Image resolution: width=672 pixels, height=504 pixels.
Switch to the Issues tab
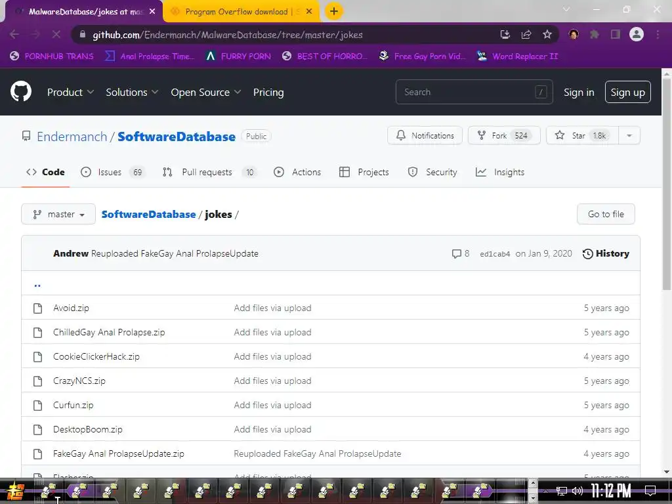pos(113,172)
